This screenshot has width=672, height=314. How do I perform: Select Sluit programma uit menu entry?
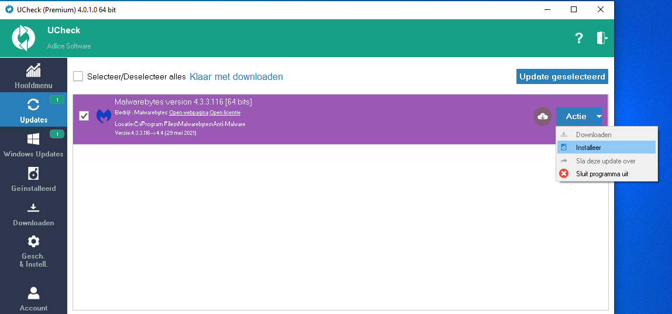pyautogui.click(x=606, y=174)
